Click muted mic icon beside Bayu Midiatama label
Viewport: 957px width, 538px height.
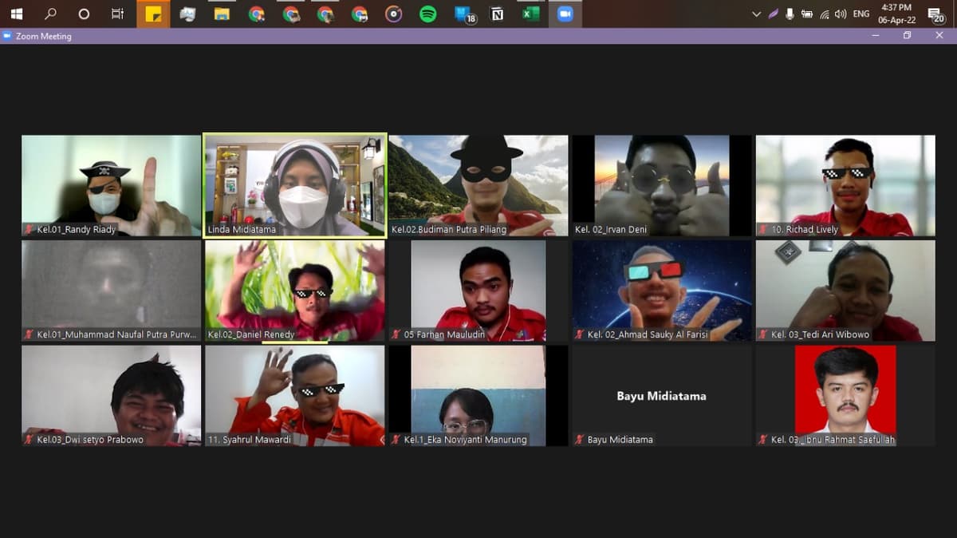580,440
